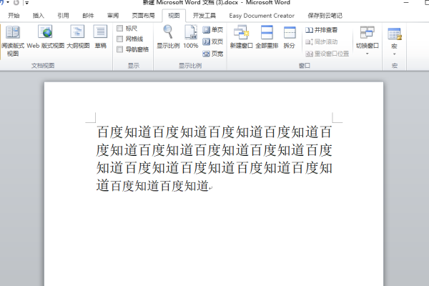Choose Two Pages view (双页)
This screenshot has width=429, height=286.
pyautogui.click(x=213, y=41)
